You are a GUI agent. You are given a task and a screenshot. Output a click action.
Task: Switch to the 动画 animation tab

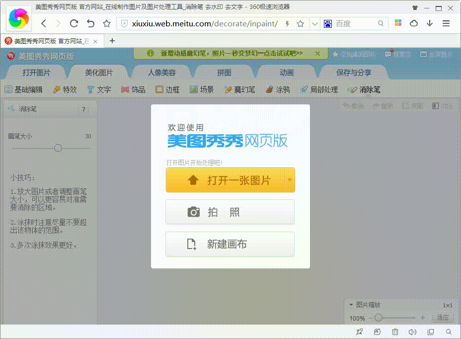287,73
